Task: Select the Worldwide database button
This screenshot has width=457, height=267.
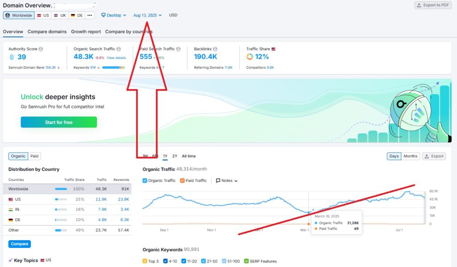Action: point(19,15)
